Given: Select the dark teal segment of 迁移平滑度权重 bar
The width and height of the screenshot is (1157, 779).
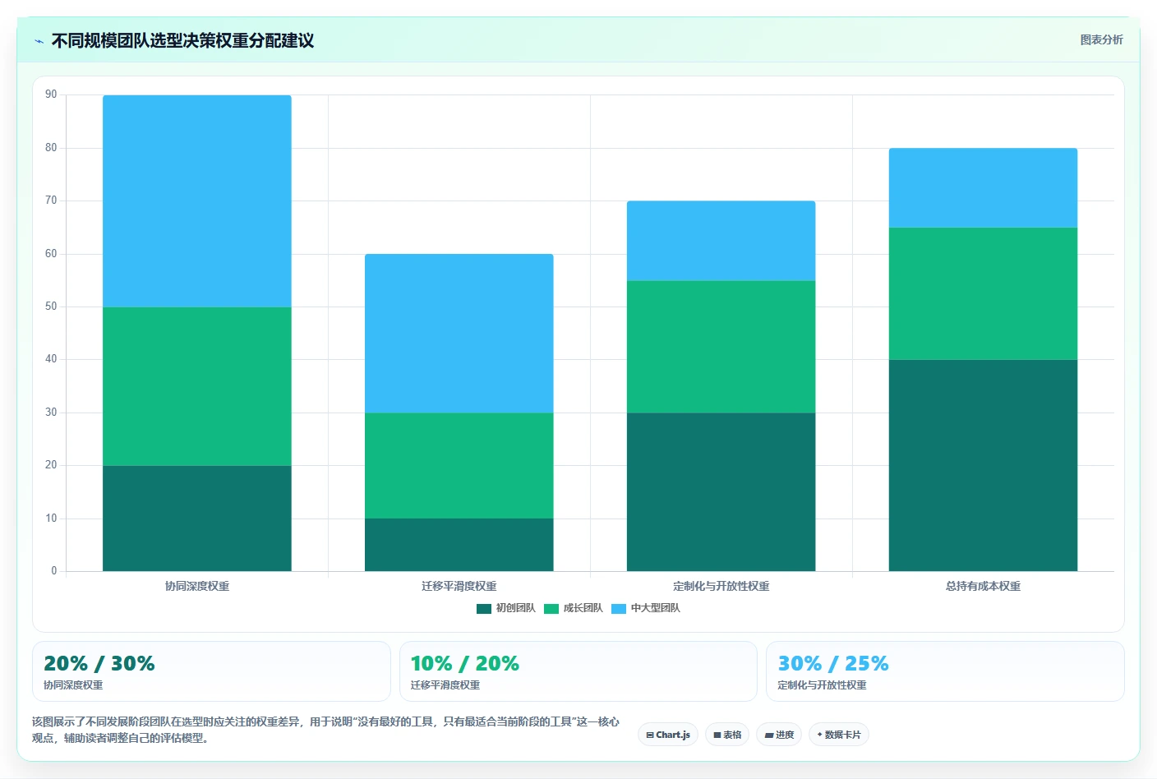Looking at the screenshot, I should pyautogui.click(x=459, y=545).
